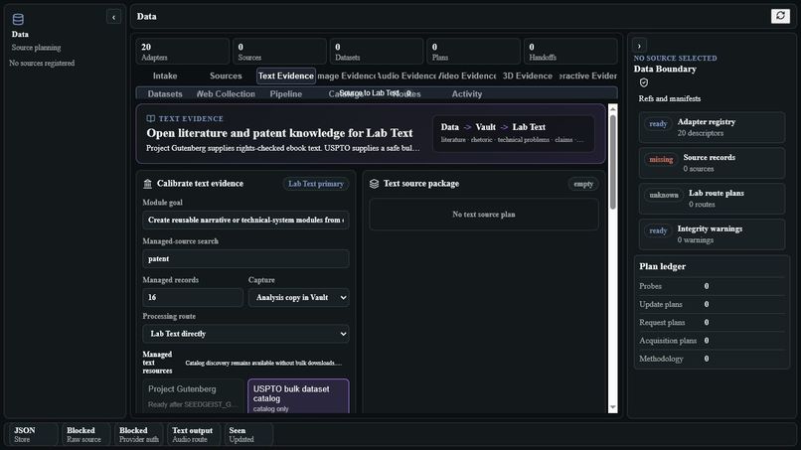This screenshot has width=801, height=450.
Task: Click the Integrity warnings row
Action: [x=712, y=234]
